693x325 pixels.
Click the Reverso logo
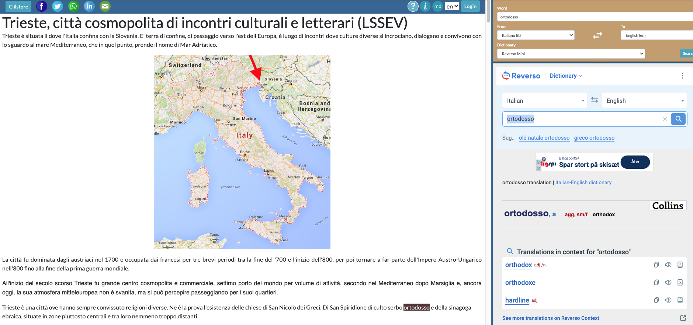coord(521,76)
